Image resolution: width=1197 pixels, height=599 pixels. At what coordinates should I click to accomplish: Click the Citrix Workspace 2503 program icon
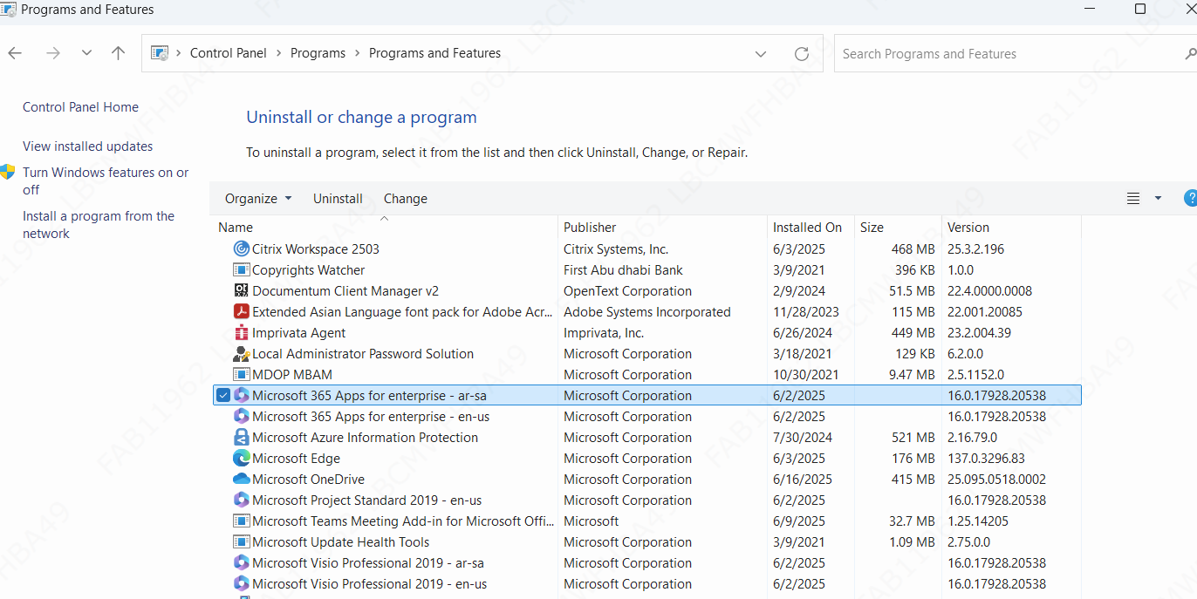[x=242, y=249]
